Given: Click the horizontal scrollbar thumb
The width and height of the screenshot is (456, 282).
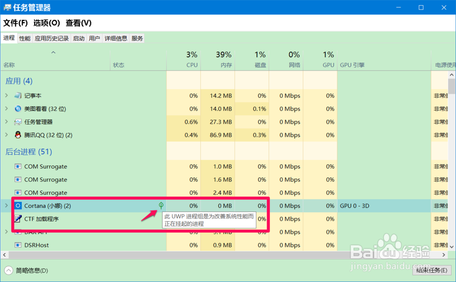Looking at the screenshot, I should coord(180,255).
